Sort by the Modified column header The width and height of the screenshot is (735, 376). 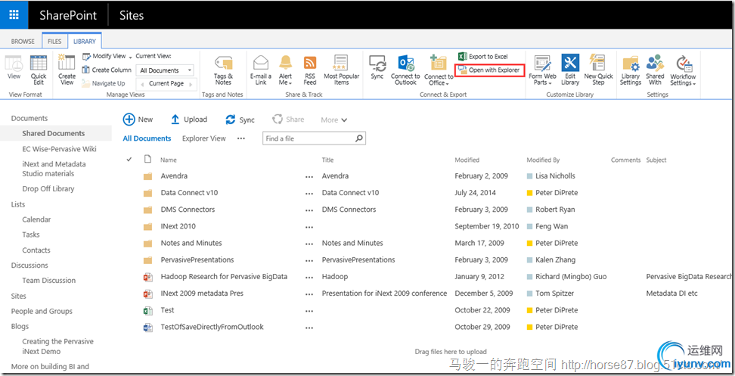click(467, 160)
